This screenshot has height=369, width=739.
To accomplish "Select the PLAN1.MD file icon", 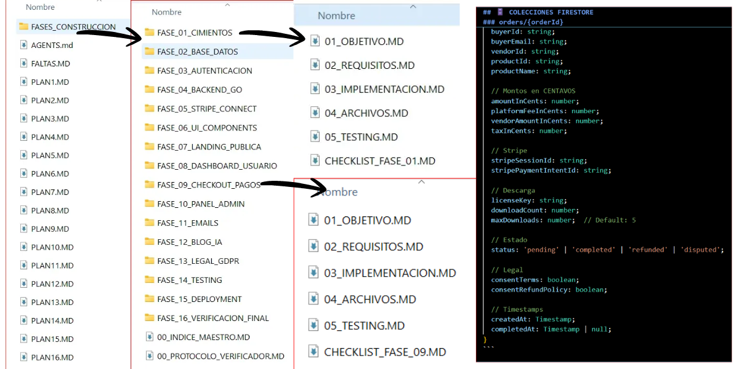I will coord(23,82).
